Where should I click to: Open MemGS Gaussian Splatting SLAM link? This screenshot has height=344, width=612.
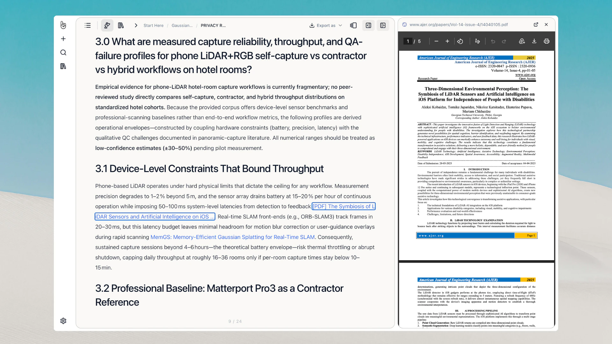(x=232, y=237)
